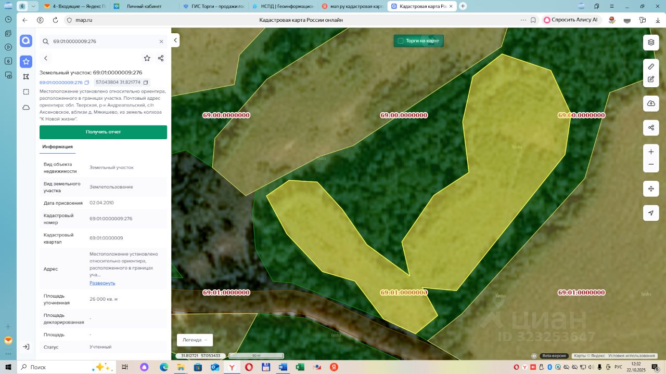Viewport: 666px width, 374px height.
Task: Open the browser history clock icon
Action: point(8,19)
